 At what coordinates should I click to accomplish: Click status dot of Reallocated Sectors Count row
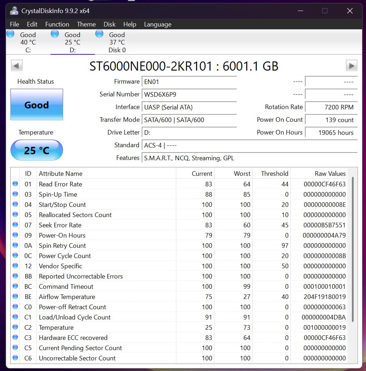coord(16,214)
